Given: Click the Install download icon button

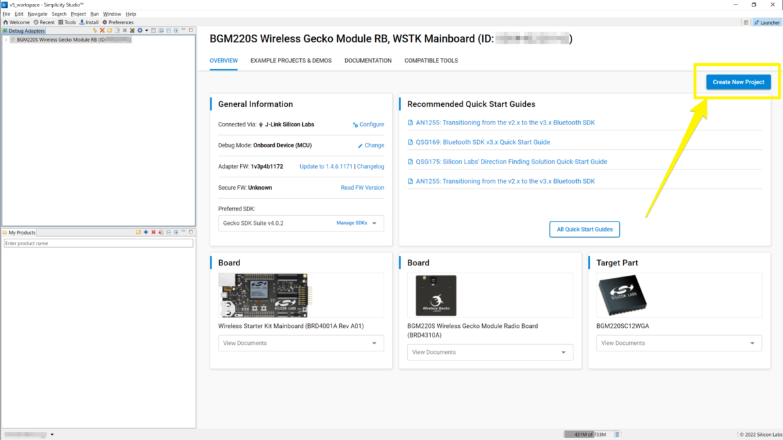Looking at the screenshot, I should point(89,22).
